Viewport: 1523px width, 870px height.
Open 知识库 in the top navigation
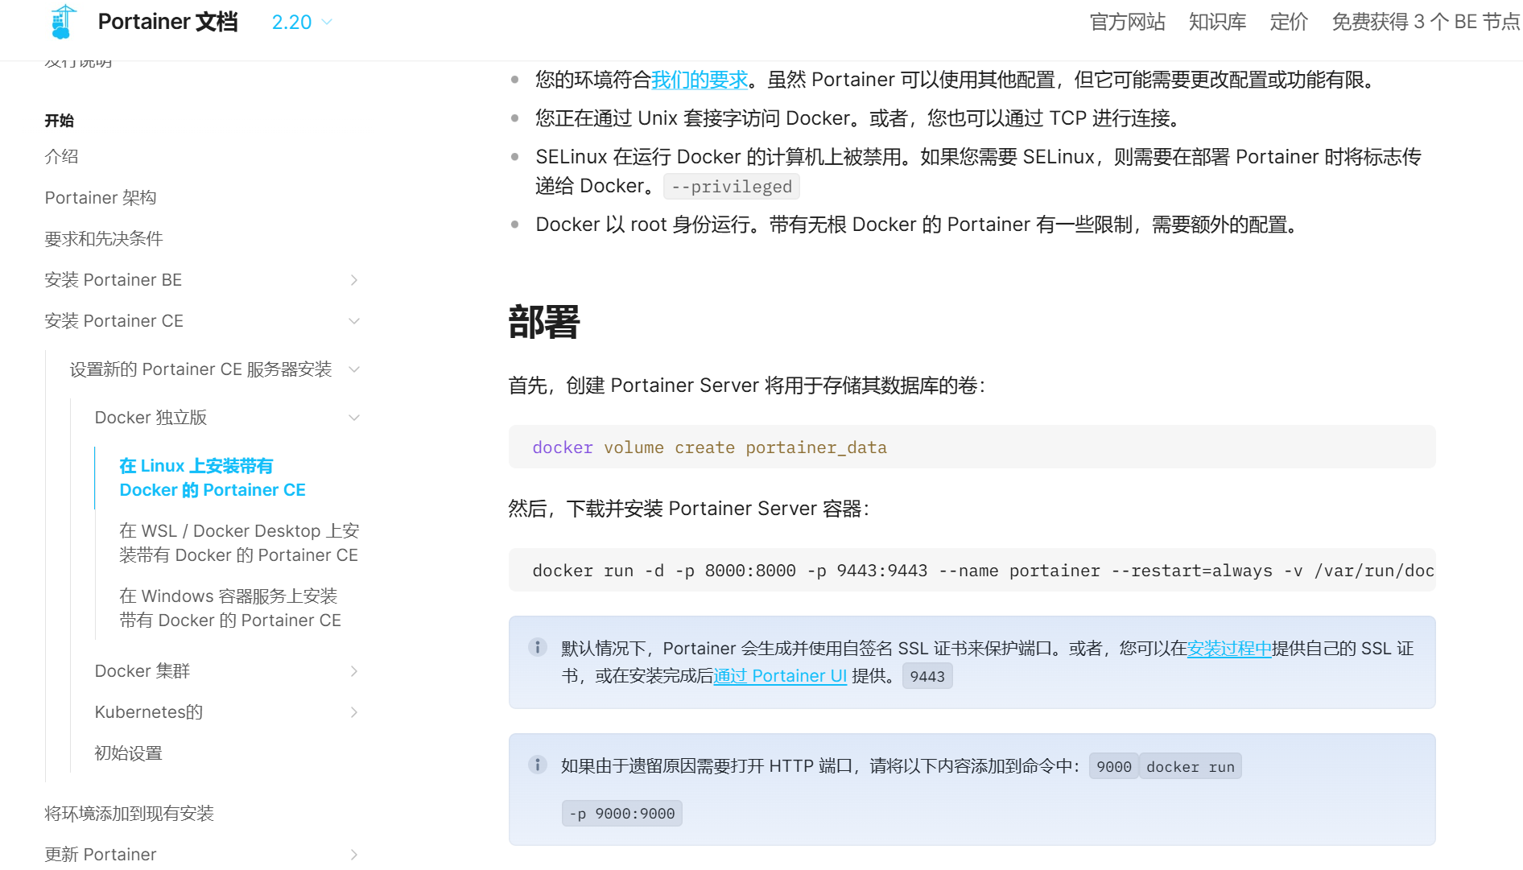point(1216,22)
